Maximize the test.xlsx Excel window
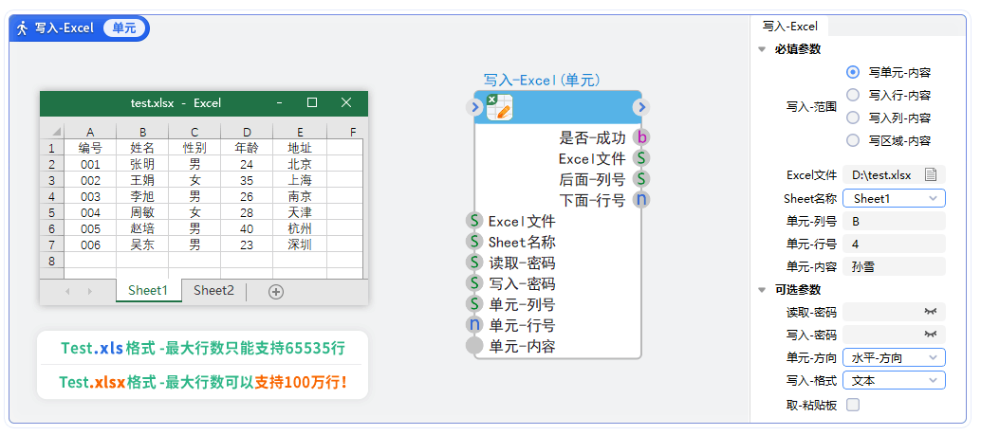 [312, 103]
